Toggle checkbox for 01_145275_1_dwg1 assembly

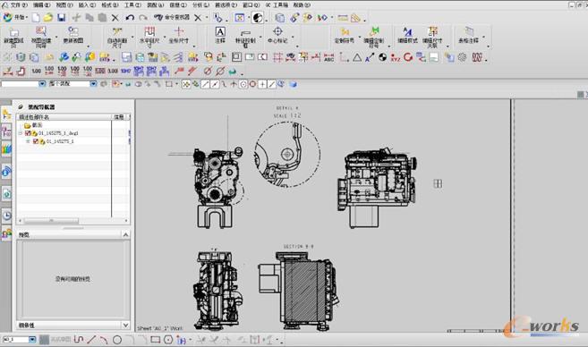[x=28, y=133]
